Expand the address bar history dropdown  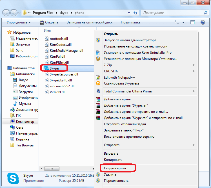(129, 13)
